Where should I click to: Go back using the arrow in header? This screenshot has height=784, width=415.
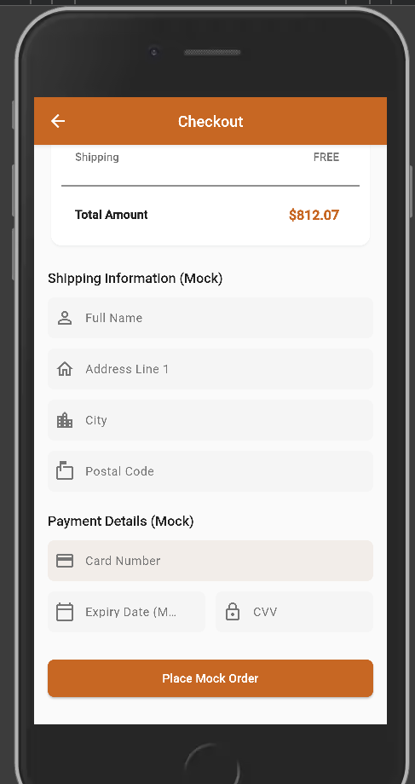click(58, 121)
